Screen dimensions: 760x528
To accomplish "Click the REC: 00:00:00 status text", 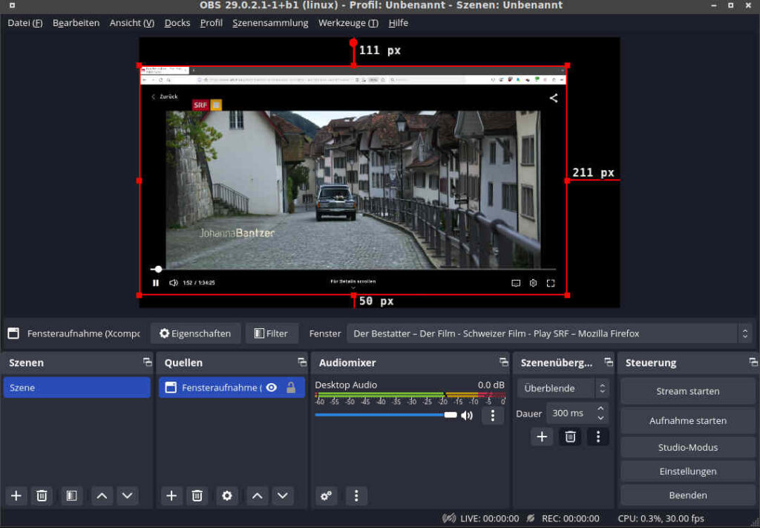I will pos(570,518).
